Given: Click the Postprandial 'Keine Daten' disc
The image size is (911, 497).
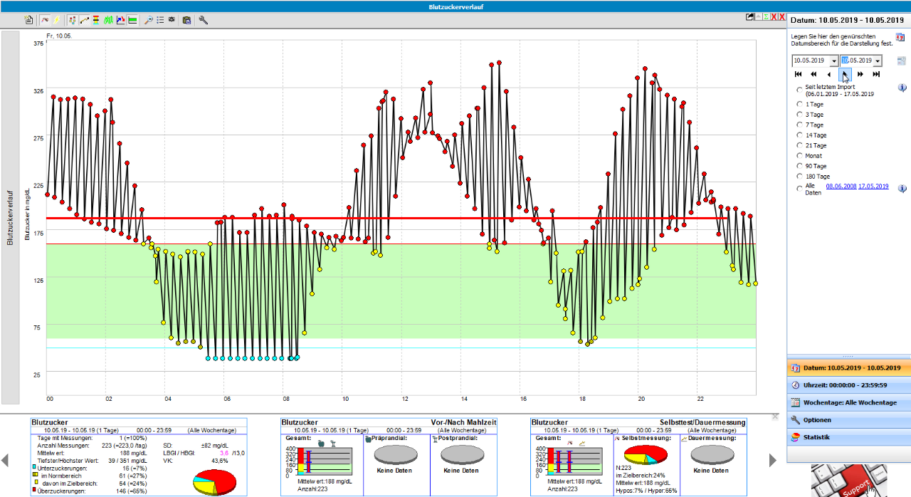Looking at the screenshot, I should (461, 454).
